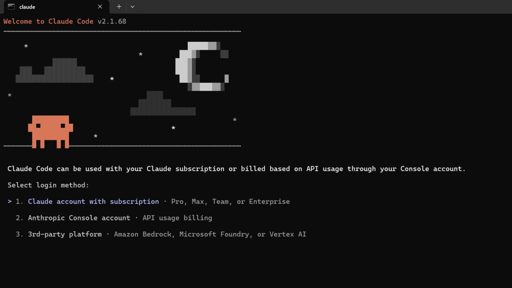
Task: Click the star beside the mascot
Action: tap(95, 136)
